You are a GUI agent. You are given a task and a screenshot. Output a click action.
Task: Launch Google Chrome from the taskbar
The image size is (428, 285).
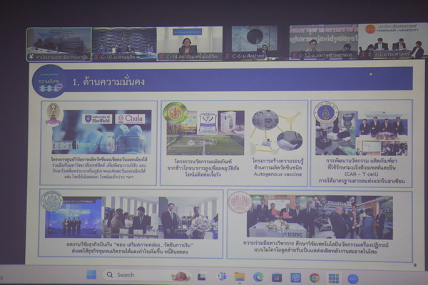tap(315, 278)
